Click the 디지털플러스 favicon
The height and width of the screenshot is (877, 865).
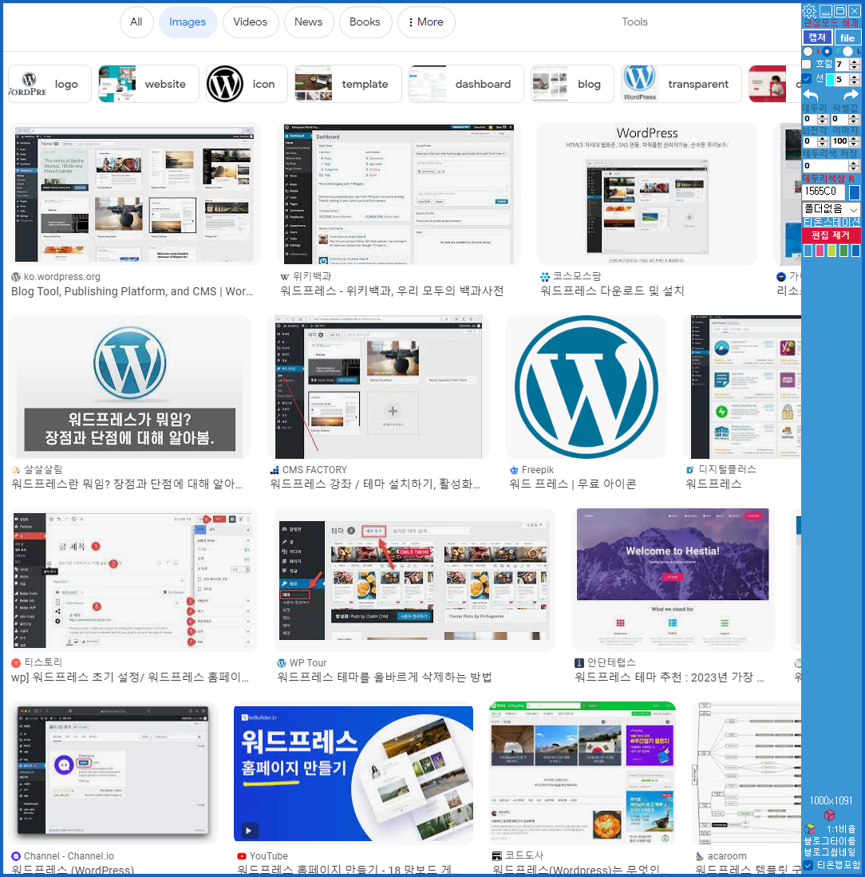tap(690, 470)
